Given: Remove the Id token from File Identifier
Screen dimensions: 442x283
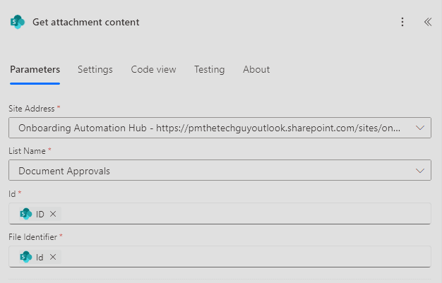Looking at the screenshot, I should [x=53, y=257].
